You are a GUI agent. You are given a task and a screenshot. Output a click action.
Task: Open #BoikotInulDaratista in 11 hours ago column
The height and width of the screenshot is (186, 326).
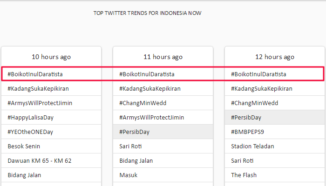147,74
